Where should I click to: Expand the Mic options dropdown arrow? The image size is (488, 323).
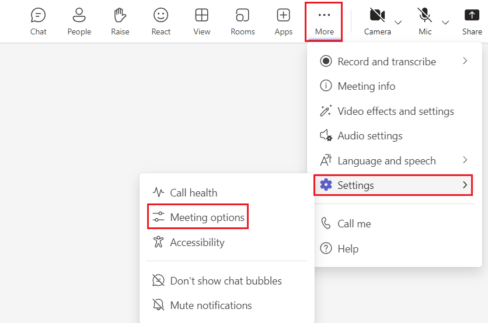pos(445,22)
